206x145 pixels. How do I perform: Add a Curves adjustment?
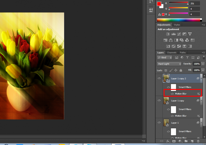[x=179, y=34]
